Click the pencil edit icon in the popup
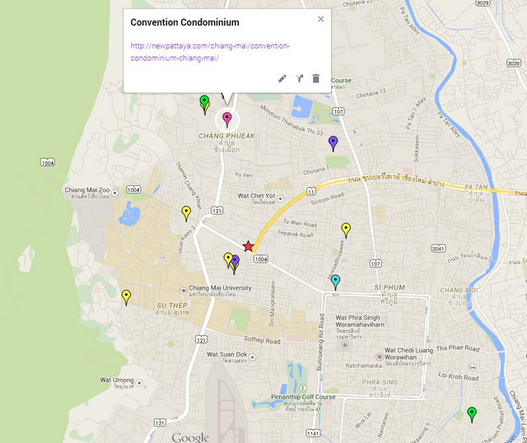Image resolution: width=527 pixels, height=443 pixels. point(282,79)
